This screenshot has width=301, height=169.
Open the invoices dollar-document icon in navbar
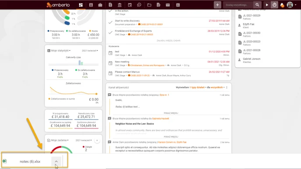[x=110, y=5]
